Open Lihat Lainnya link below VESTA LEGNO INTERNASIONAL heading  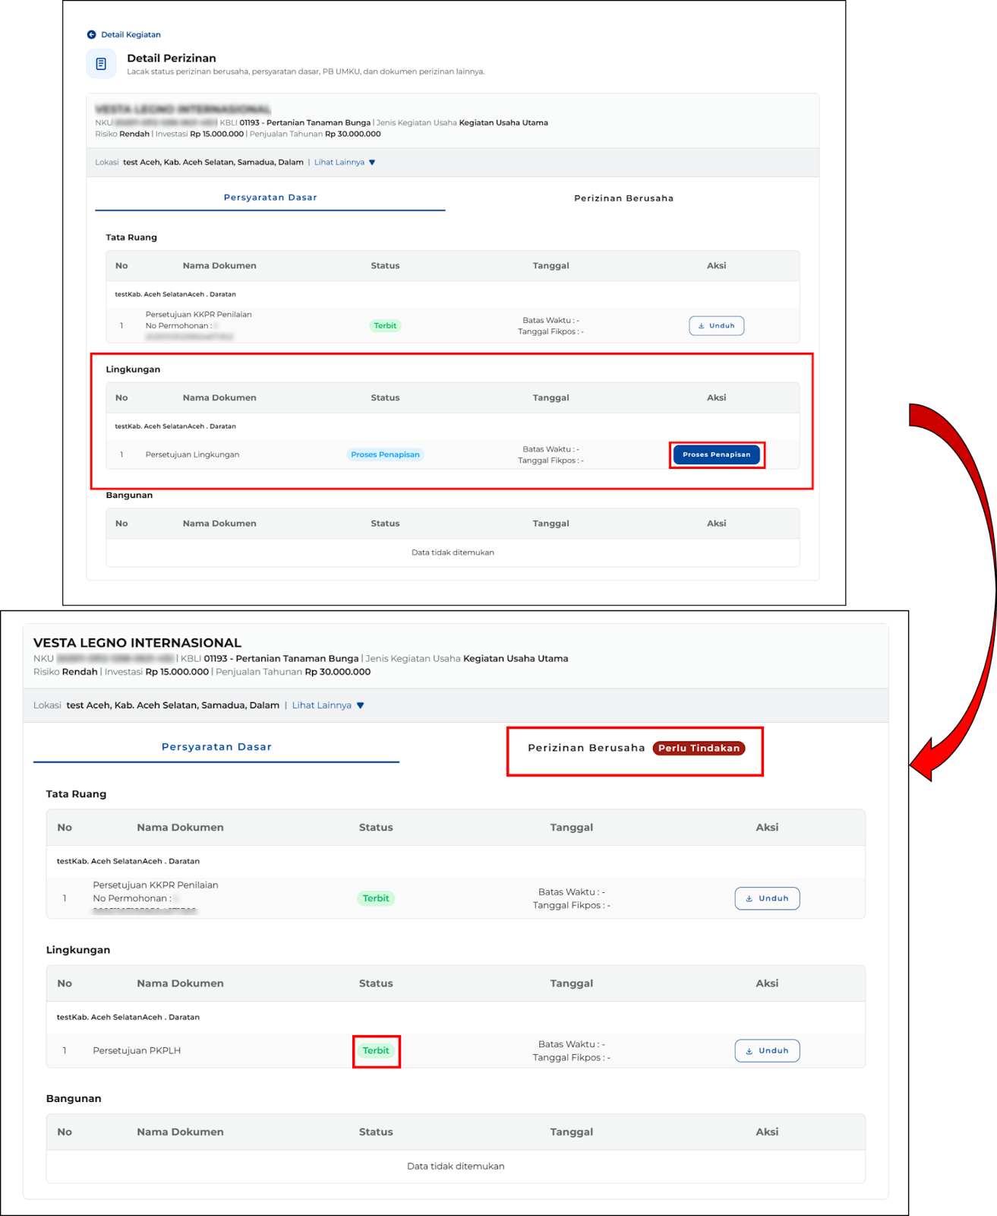point(321,705)
